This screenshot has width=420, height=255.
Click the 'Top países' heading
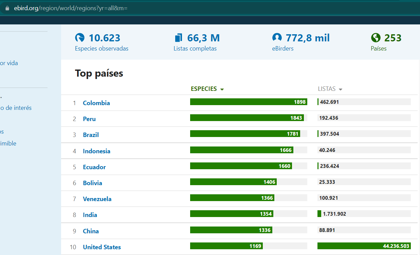99,73
